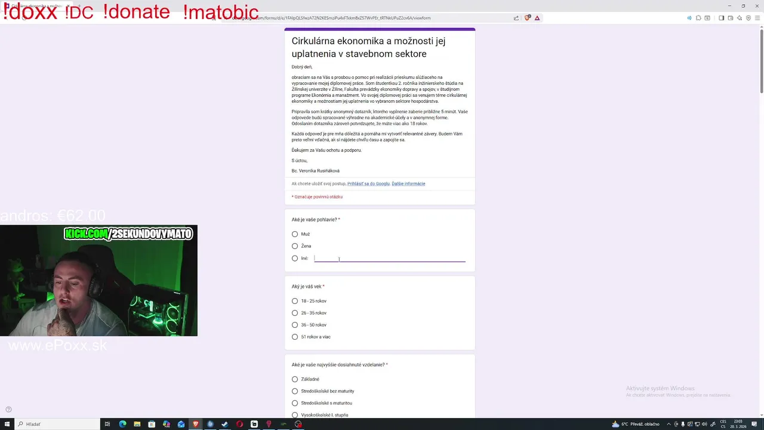Toggle the browser sidebar panel icon
Screen dimensions: 764x430
click(x=721, y=18)
